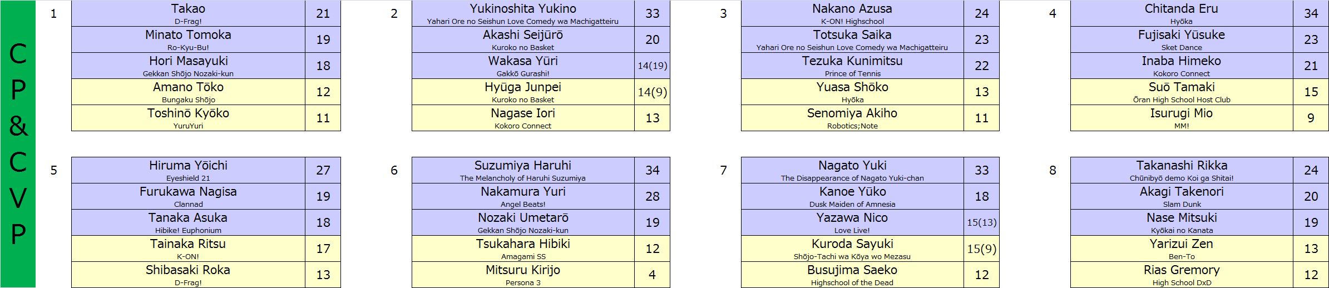Click the Yazawa Nico 15(13) score
This screenshot has width=1329, height=288.
click(x=981, y=222)
